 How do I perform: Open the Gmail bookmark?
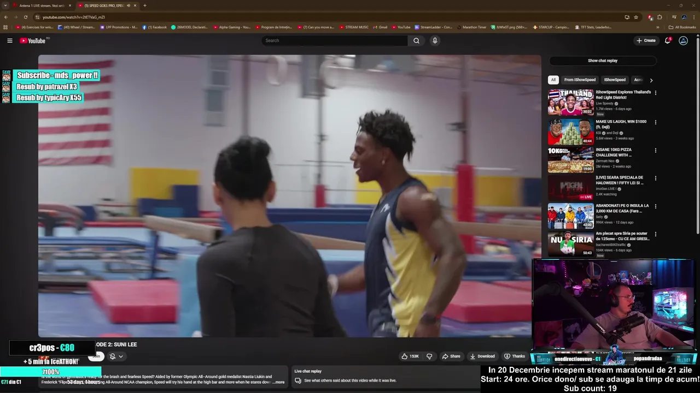click(381, 27)
